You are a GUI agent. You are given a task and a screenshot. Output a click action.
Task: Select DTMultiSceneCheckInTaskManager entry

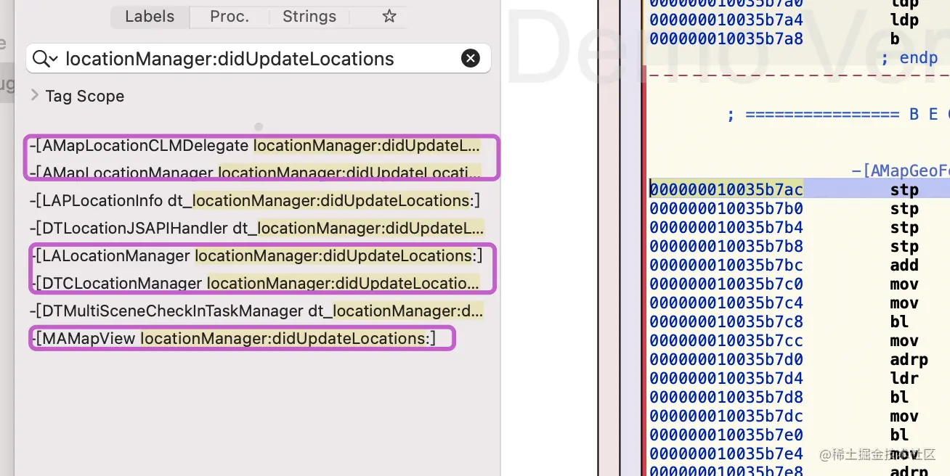(x=256, y=311)
